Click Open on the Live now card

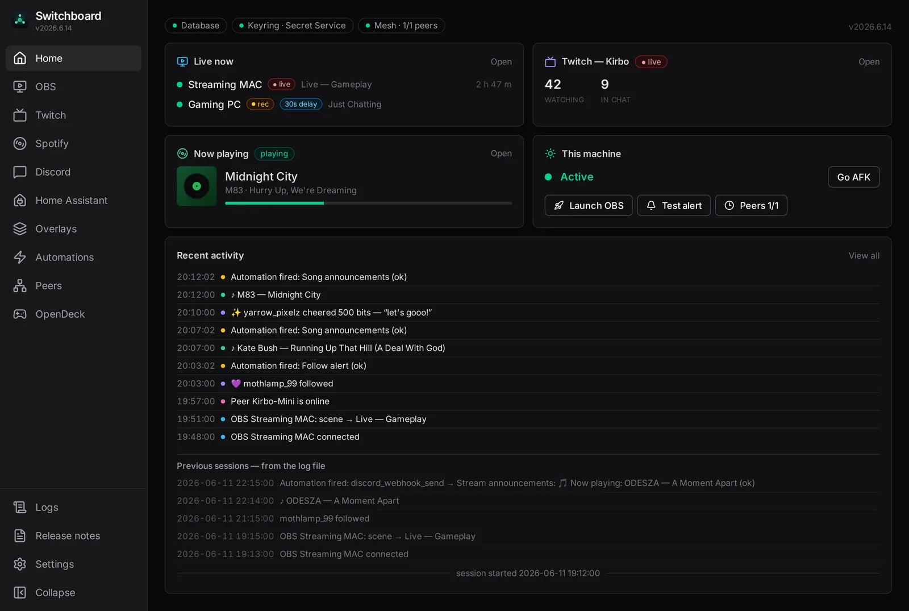coord(501,61)
